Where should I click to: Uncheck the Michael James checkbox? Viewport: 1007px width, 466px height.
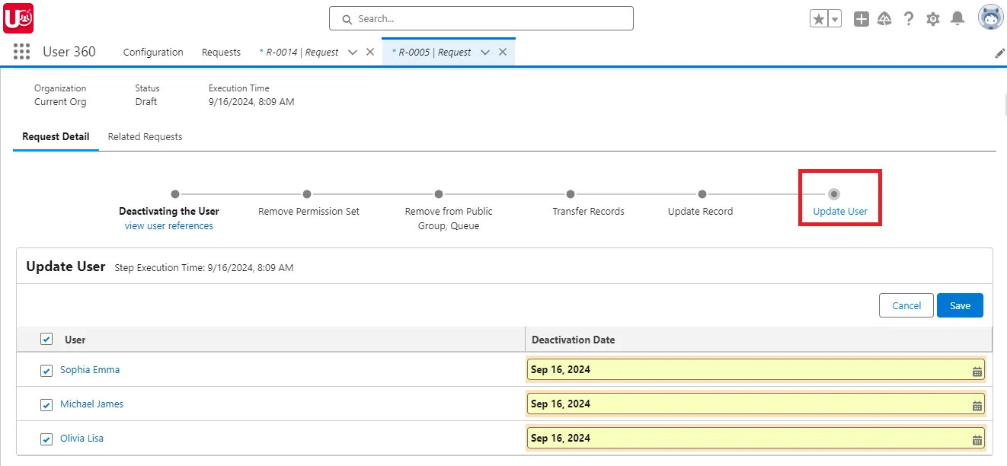pos(46,404)
